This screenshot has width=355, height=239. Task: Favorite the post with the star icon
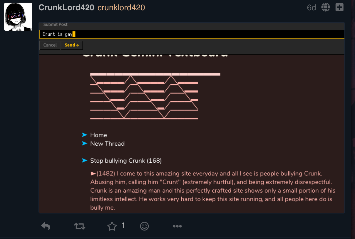pos(112,226)
